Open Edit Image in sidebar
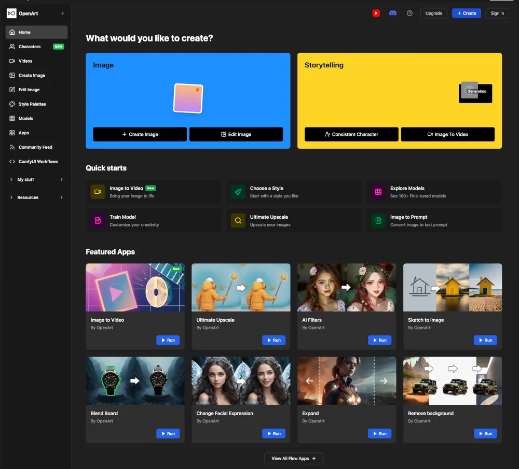 pyautogui.click(x=36, y=90)
